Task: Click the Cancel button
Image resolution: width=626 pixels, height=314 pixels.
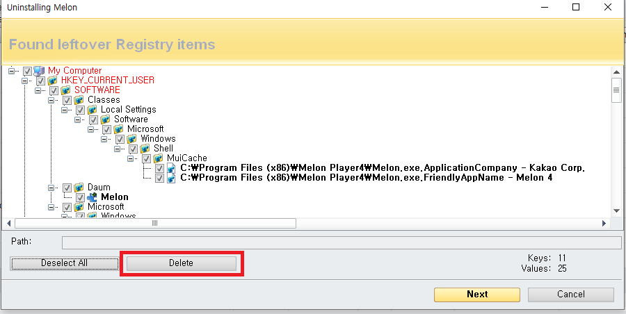Action: [571, 295]
